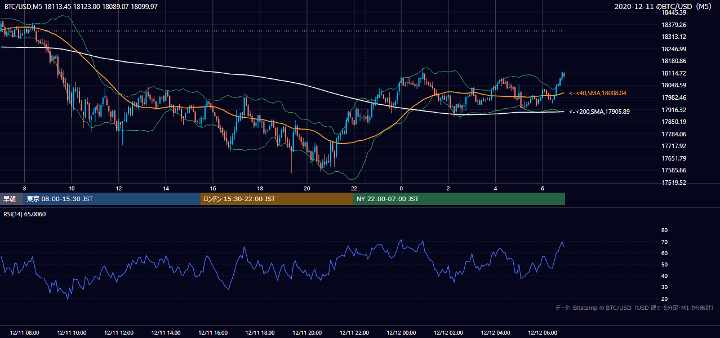Viewport: 720px width, 338px height.
Task: Select the 東京 08:00-15:30 JST session bar
Action: point(112,199)
